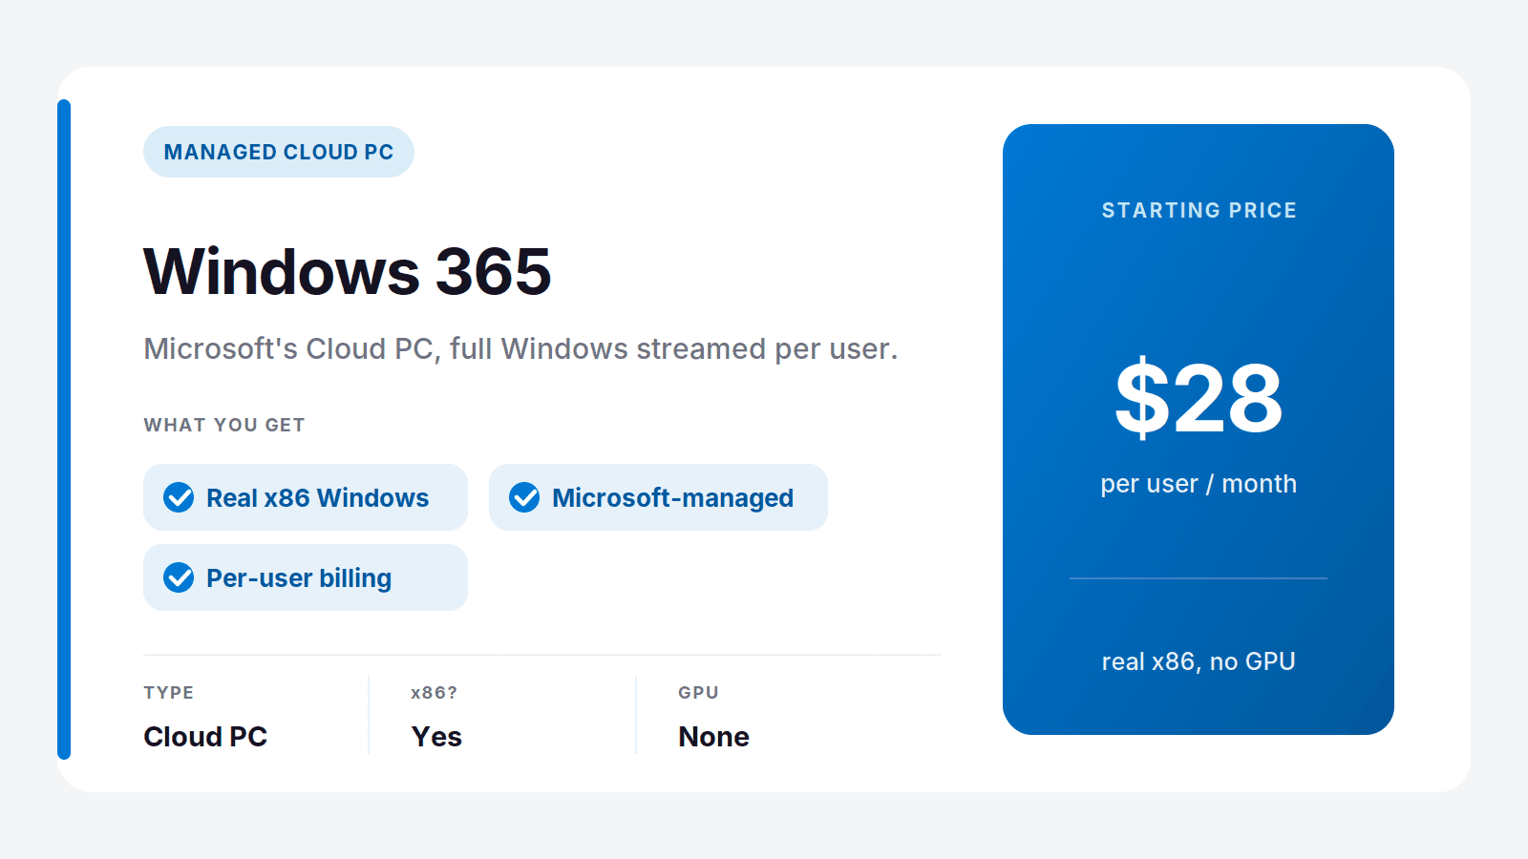
Task: Click the Yes value under x86?
Action: pos(436,737)
